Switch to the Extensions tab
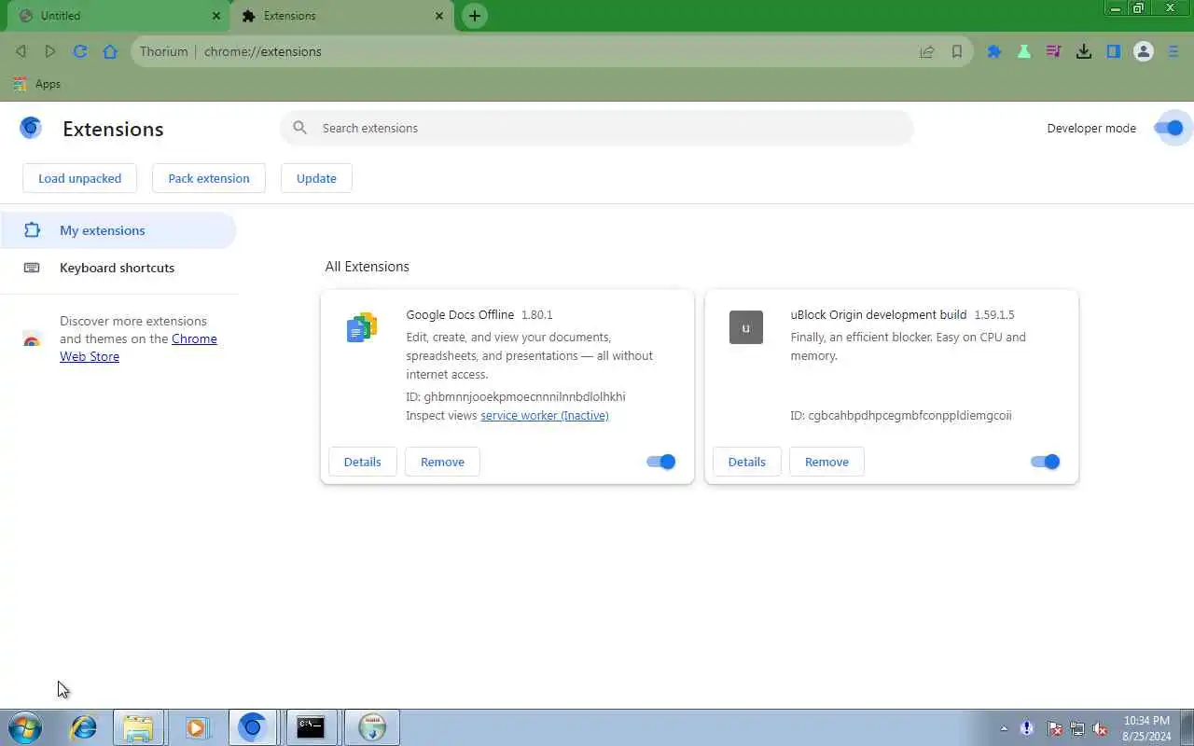The width and height of the screenshot is (1194, 746). click(x=342, y=16)
